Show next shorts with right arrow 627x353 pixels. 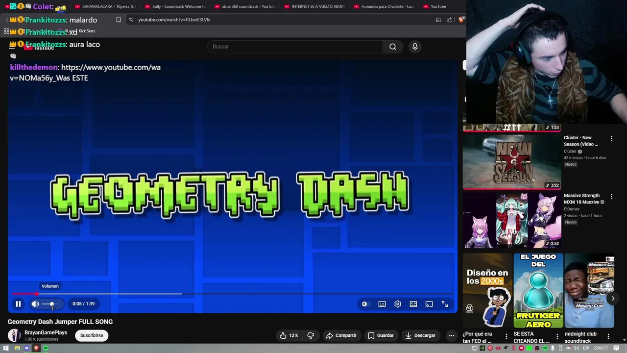(612, 299)
